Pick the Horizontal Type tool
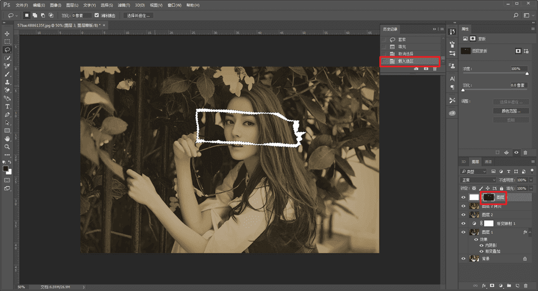Viewport: 538px width, 291px height. (7, 106)
